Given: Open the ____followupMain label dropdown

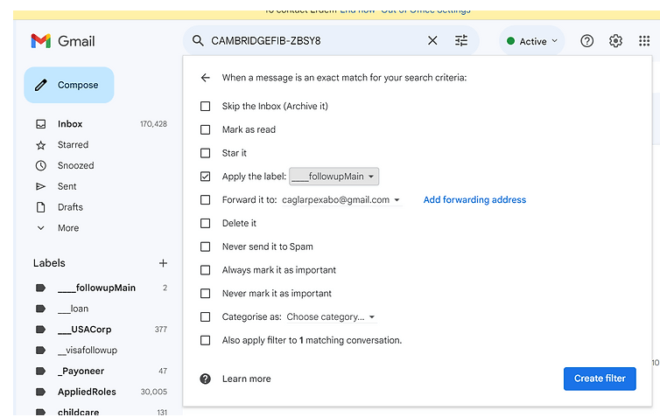Looking at the screenshot, I should [x=334, y=177].
